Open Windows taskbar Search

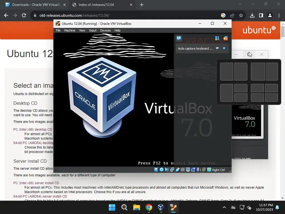tap(124, 207)
